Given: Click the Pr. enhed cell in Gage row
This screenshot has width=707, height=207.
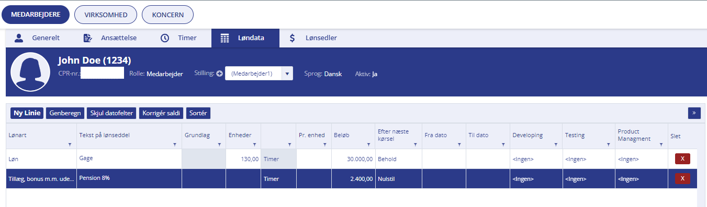Looking at the screenshot, I should tap(313, 159).
